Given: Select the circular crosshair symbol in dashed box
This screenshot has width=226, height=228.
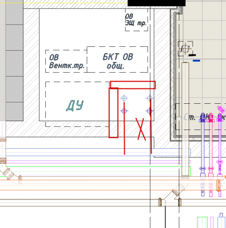Looking at the screenshot, I should click(x=186, y=49).
